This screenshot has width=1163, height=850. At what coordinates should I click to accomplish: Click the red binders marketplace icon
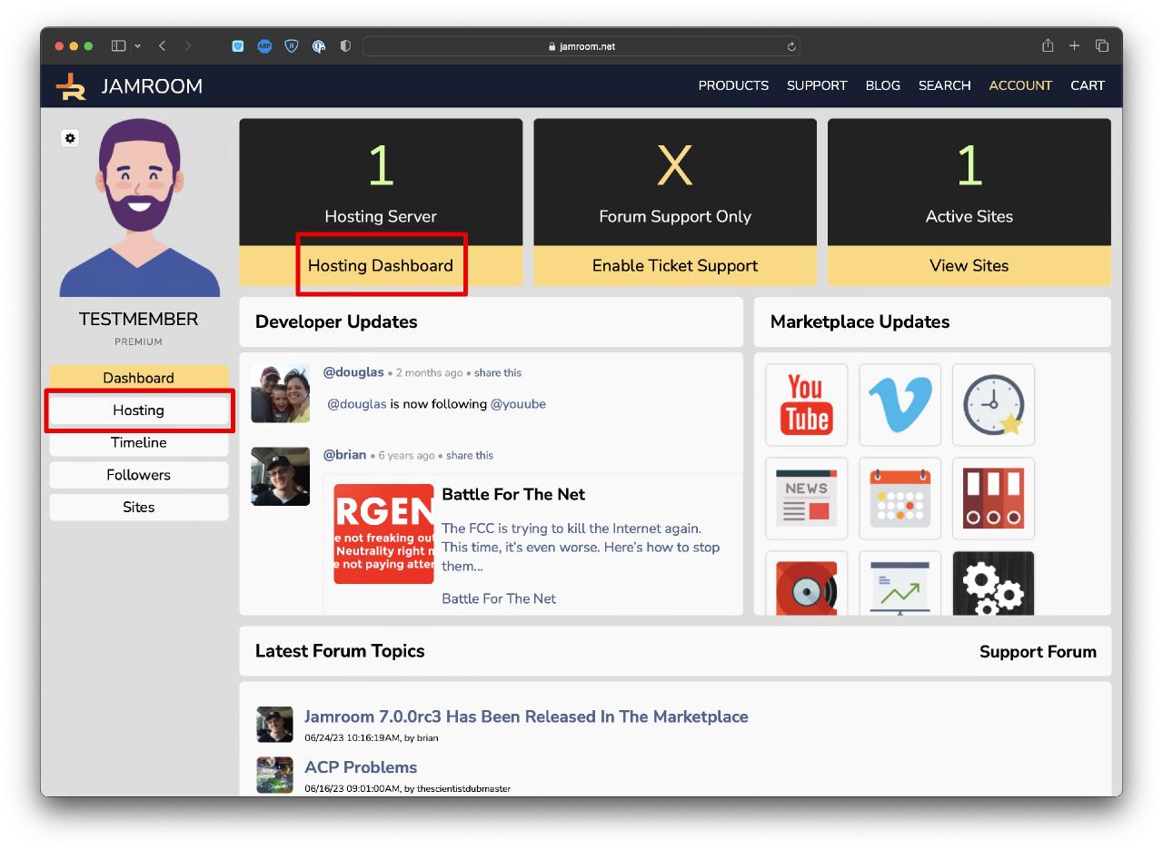coord(993,498)
